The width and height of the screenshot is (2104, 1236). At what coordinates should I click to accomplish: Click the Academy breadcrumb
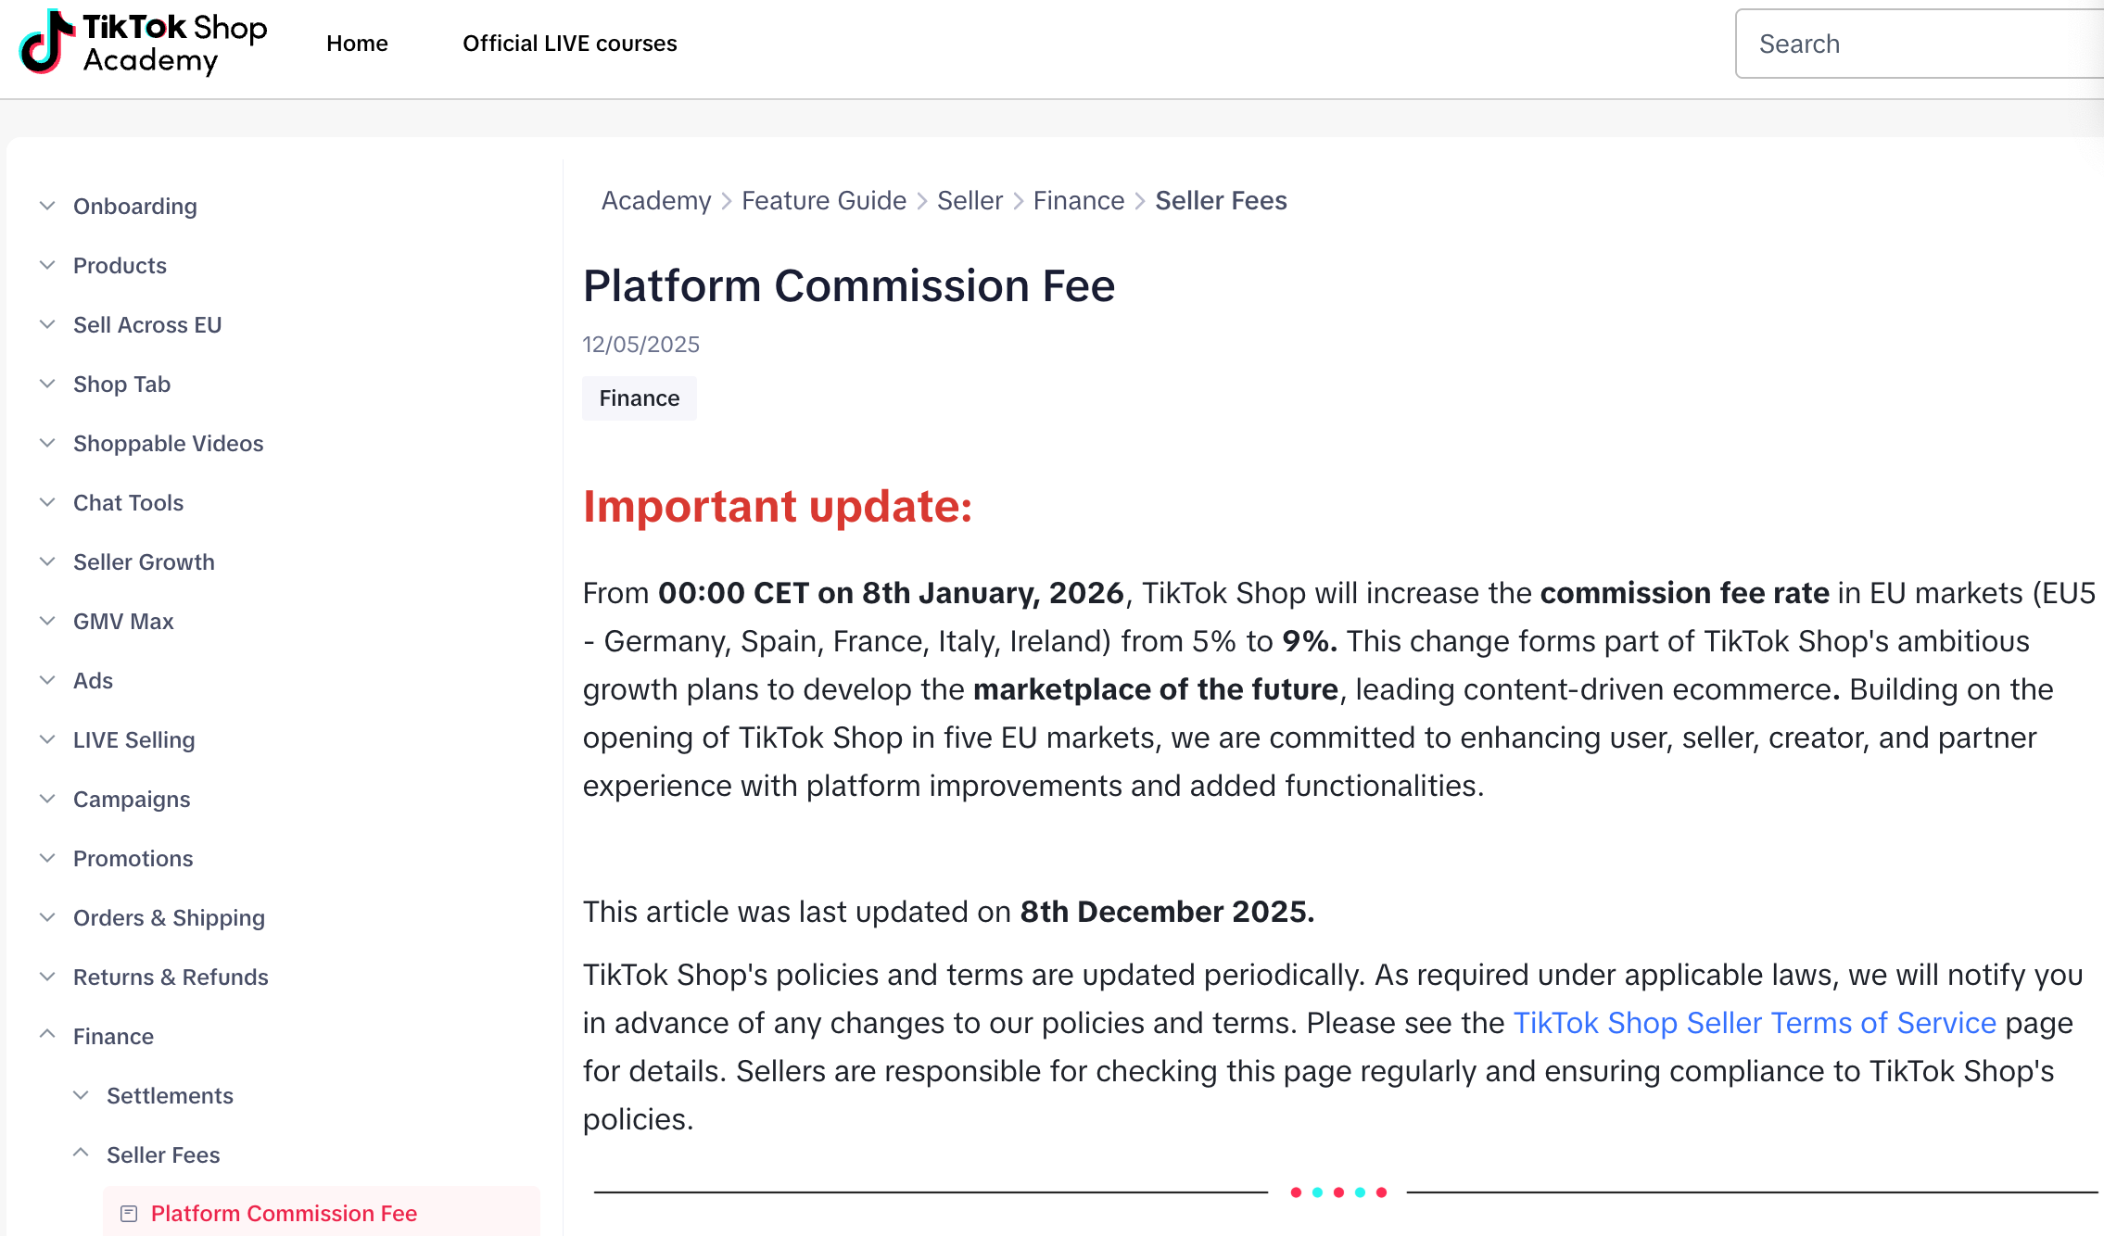tap(655, 200)
